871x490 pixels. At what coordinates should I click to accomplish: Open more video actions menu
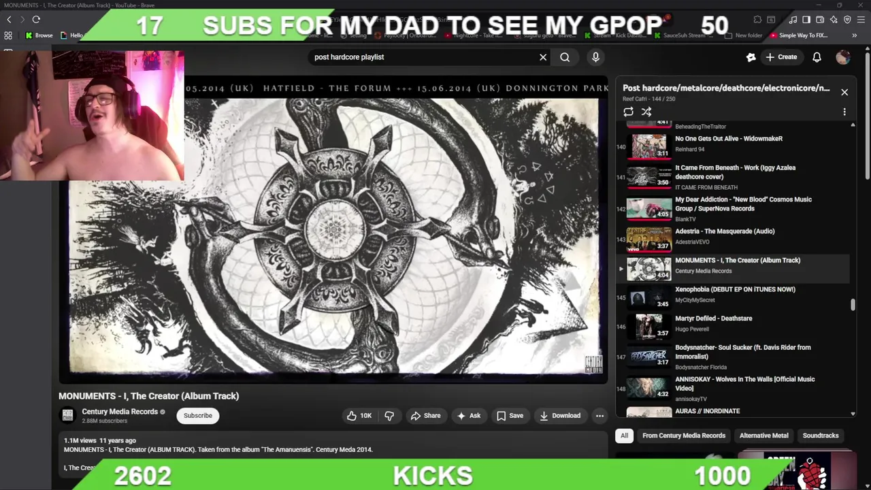pos(599,416)
